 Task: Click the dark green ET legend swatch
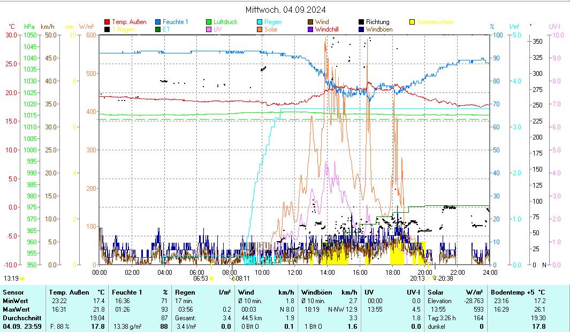tap(158, 29)
